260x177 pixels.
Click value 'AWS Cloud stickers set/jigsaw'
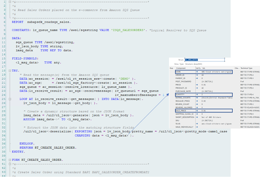tap(216, 72)
